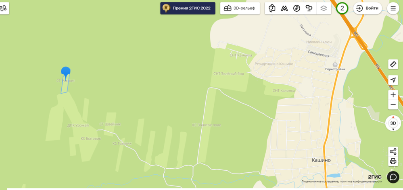Click the Войти login button
Screen dimensions: 403x190
click(x=368, y=8)
